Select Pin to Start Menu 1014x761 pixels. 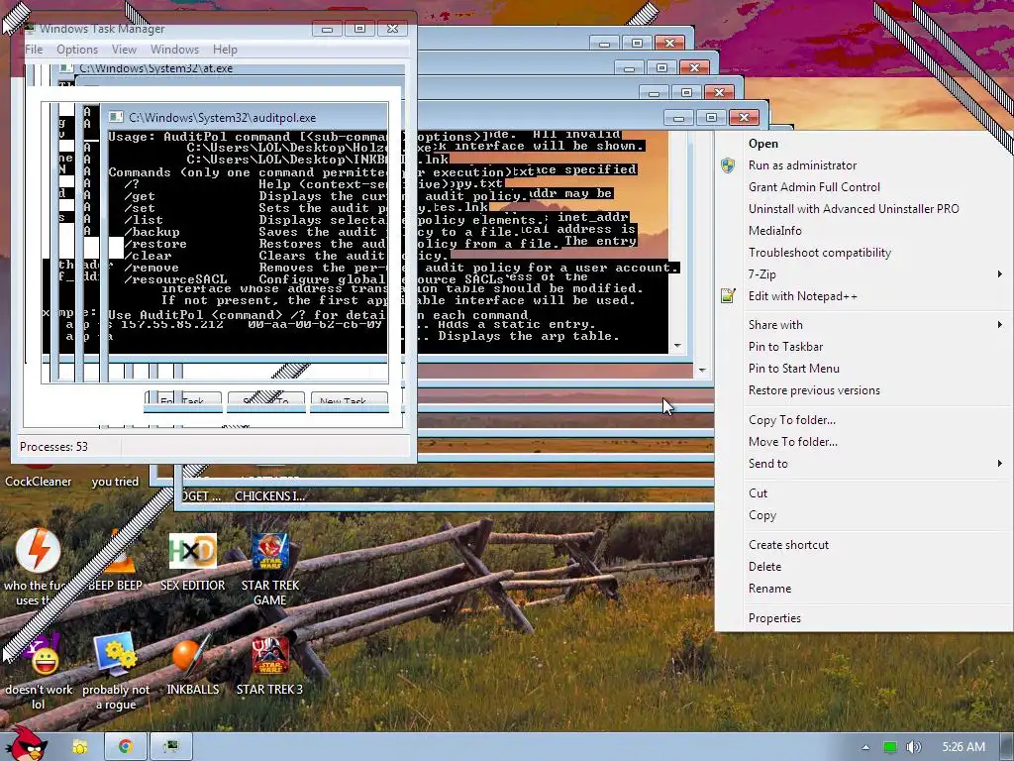863,369
